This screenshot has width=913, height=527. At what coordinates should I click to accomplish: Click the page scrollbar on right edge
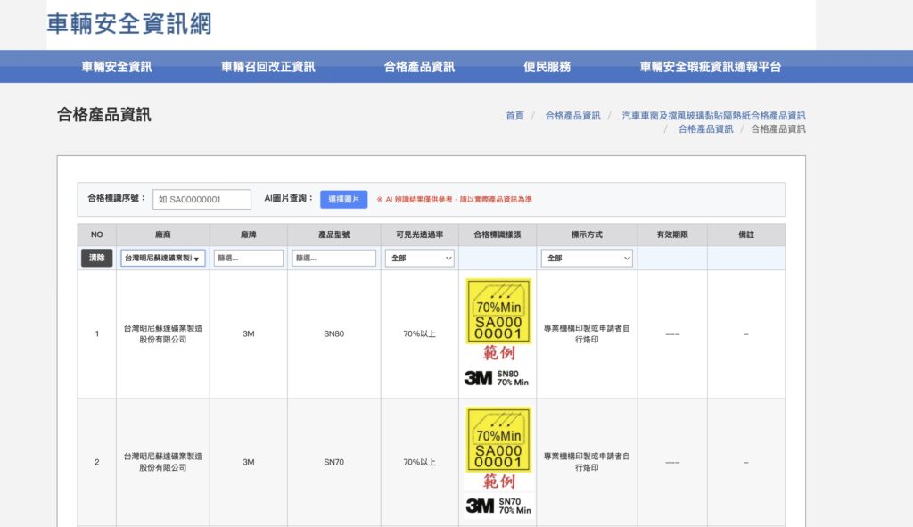pos(909,268)
